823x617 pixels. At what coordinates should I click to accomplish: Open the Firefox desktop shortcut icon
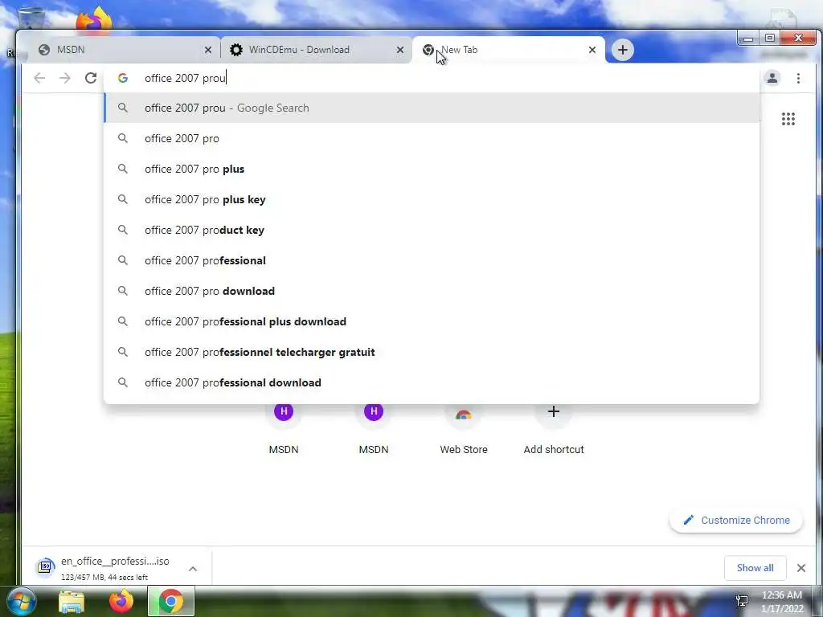(x=95, y=20)
